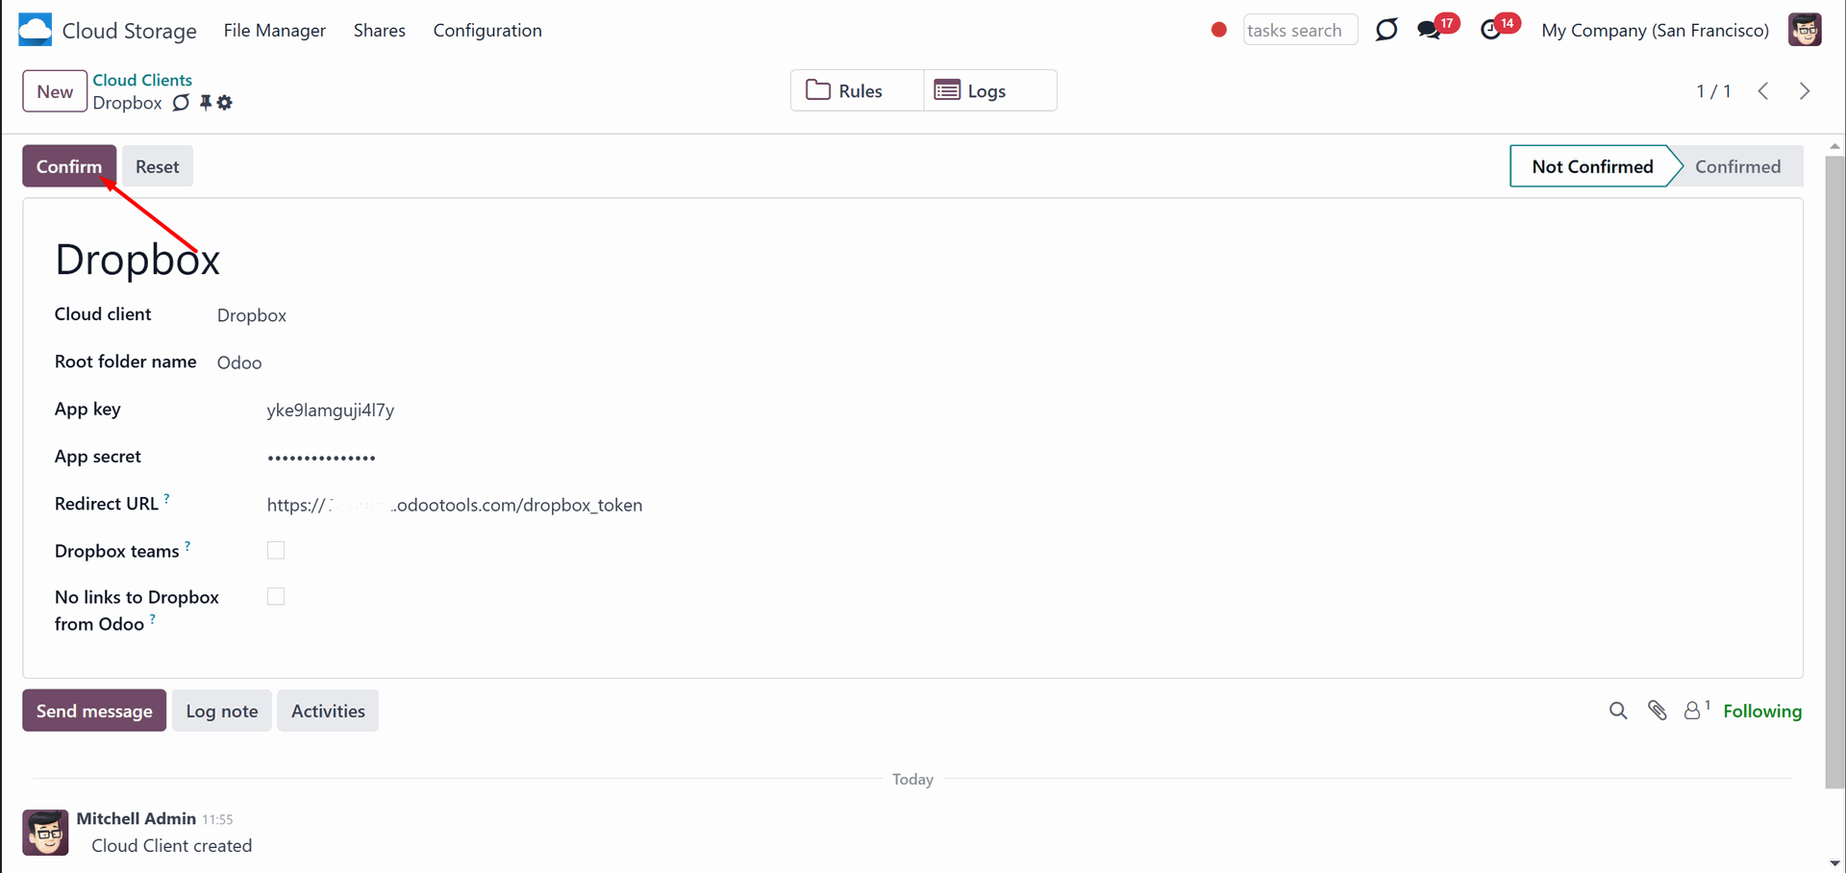Show followers list via the person icon

(x=1697, y=711)
